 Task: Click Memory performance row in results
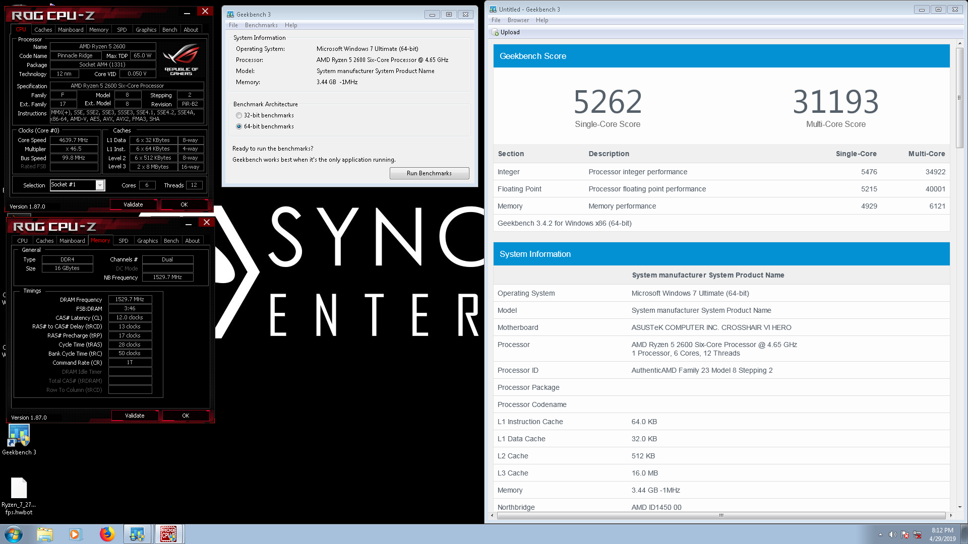[x=721, y=206]
